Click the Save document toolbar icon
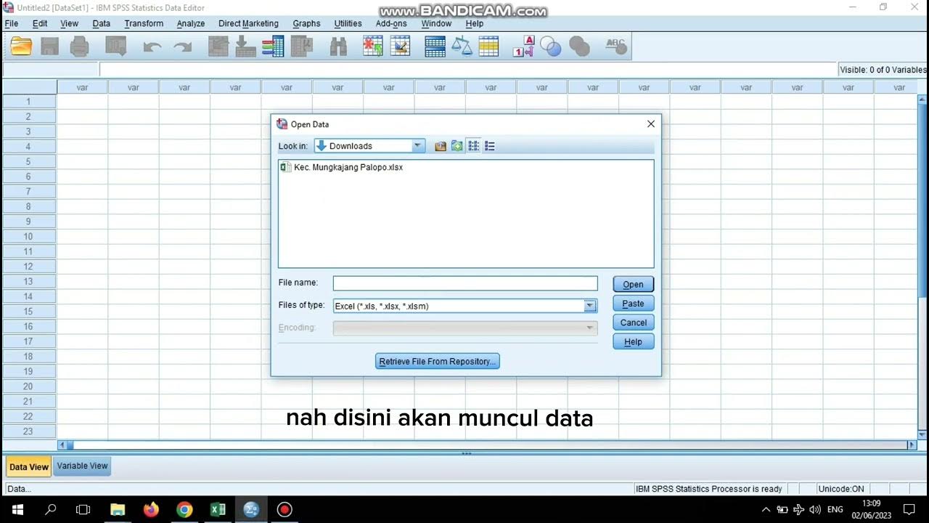929x523 pixels. click(49, 46)
